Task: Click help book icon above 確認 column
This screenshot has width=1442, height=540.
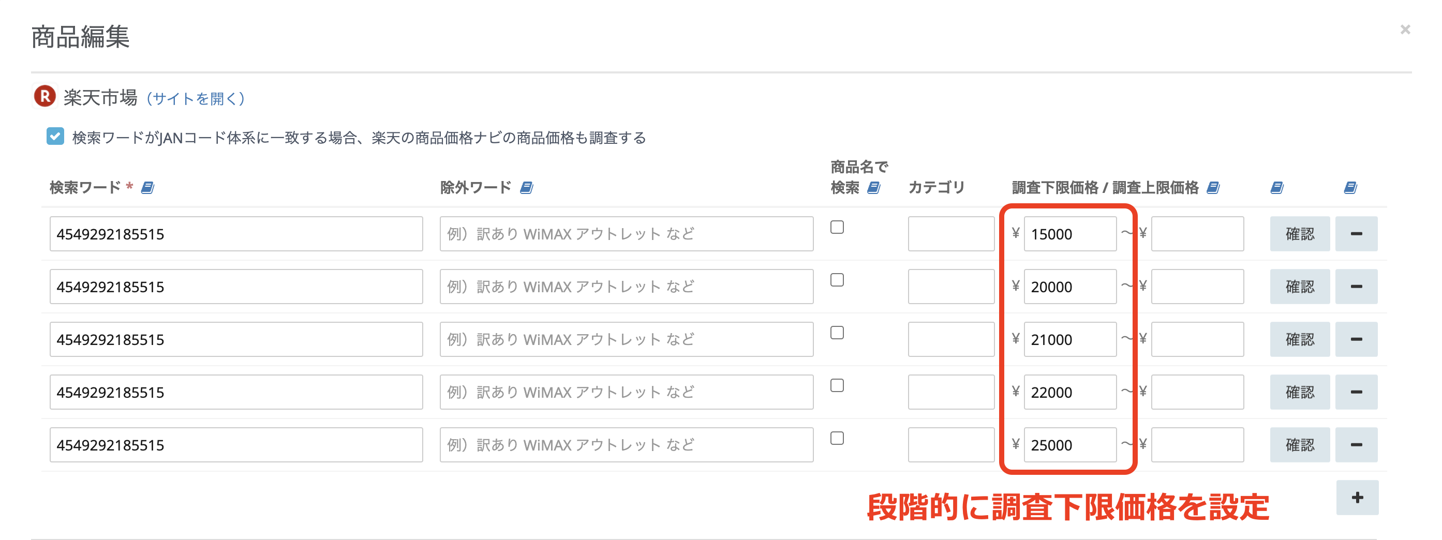Action: tap(1277, 188)
